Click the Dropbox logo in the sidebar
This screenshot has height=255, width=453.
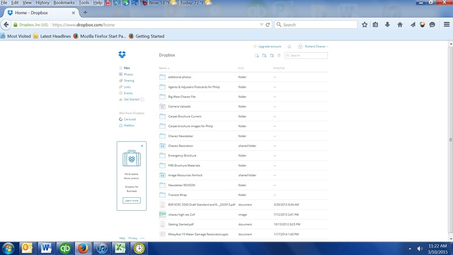point(122,55)
